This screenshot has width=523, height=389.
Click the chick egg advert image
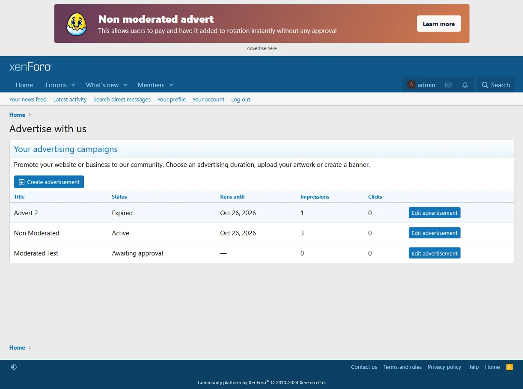point(77,24)
